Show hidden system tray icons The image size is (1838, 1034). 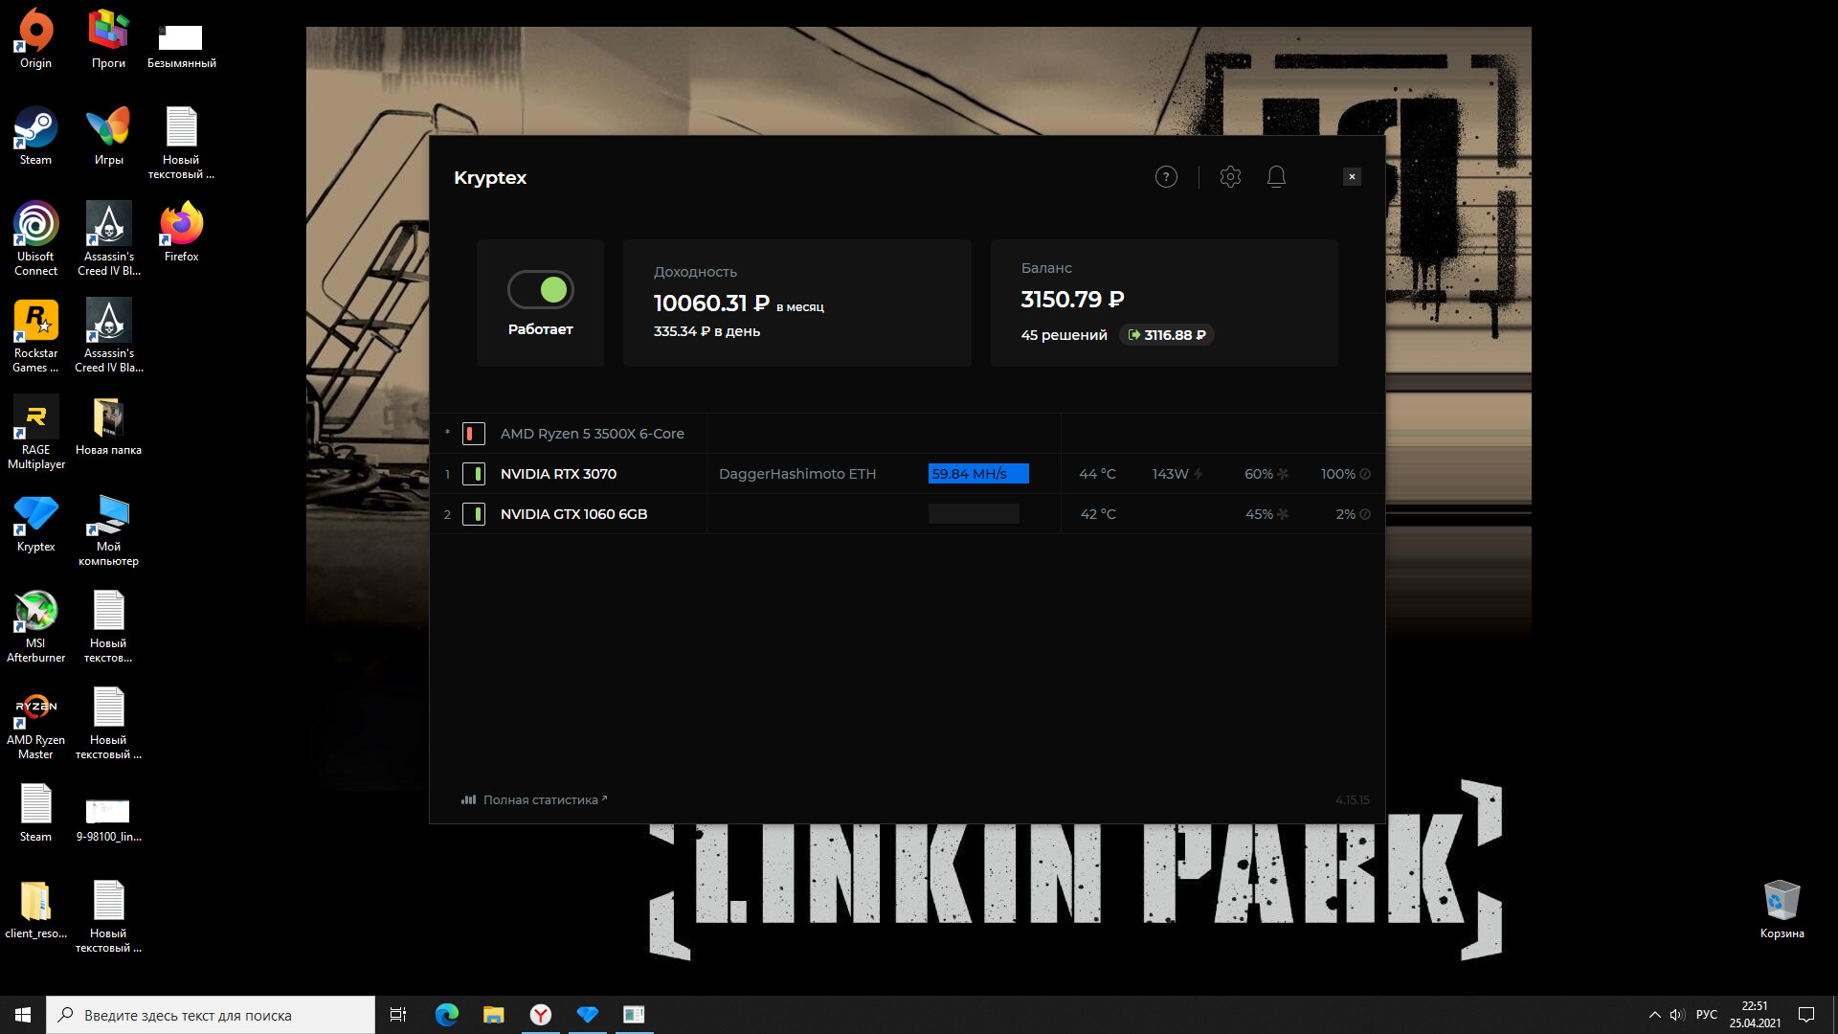(1654, 1015)
